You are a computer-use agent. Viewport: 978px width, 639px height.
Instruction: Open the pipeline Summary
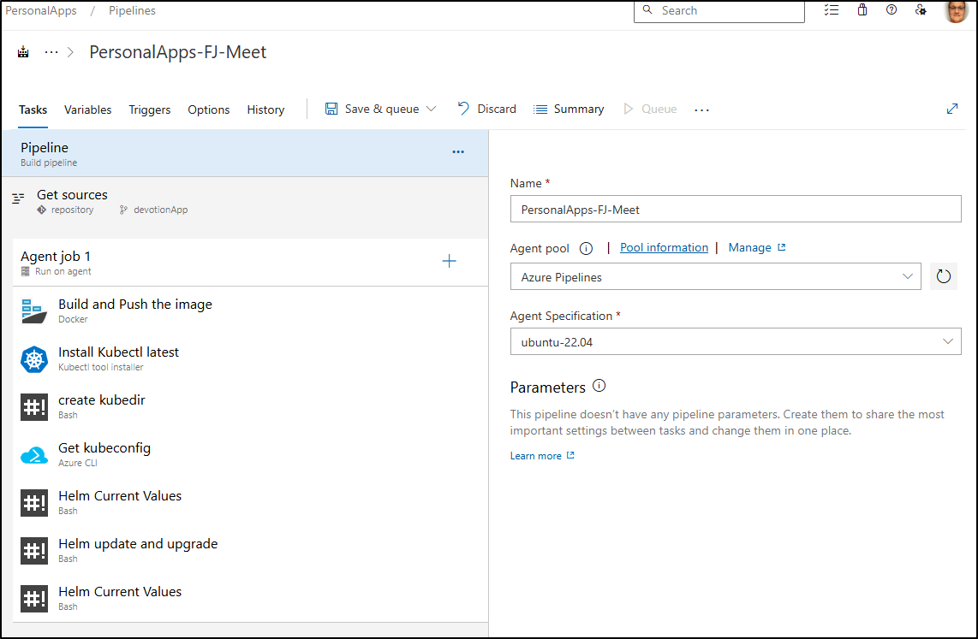coord(569,109)
